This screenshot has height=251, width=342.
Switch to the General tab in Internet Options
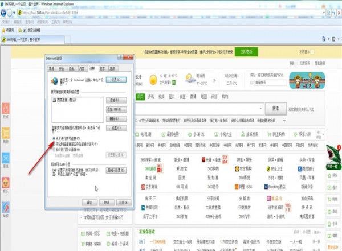pyautogui.click(x=52, y=69)
